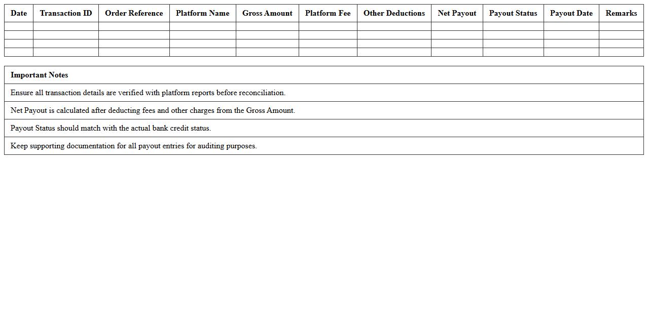Click the Remarks column header
This screenshot has width=648, height=329.
621,13
